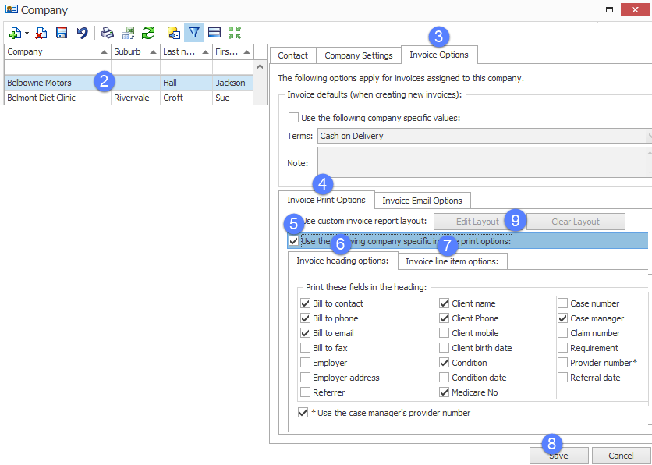
Task: Open the Terms dropdown showing Cash on Delivery
Action: pyautogui.click(x=484, y=136)
